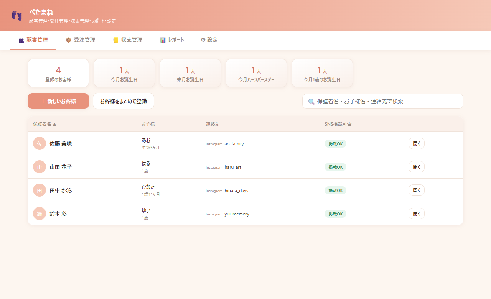The height and width of the screenshot is (299, 491).
Task: Click the haru_art Instagram handle
Action: (233, 167)
